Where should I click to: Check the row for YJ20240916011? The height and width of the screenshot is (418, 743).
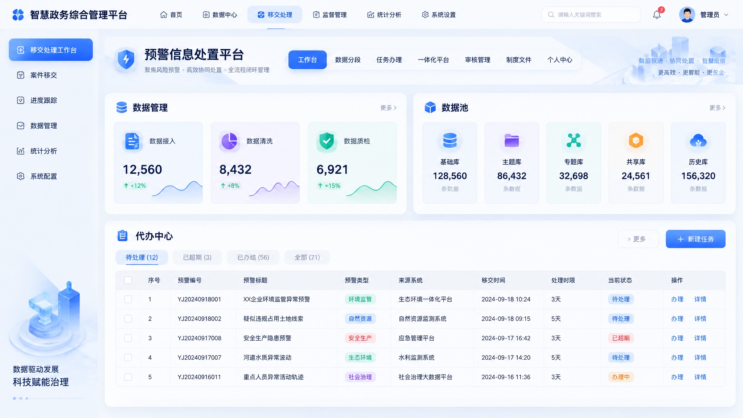[x=128, y=377]
